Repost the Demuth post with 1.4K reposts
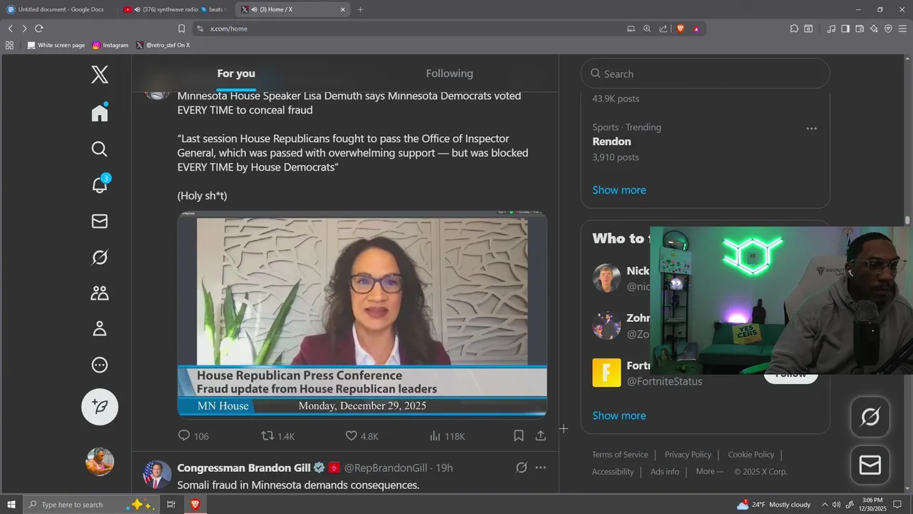The width and height of the screenshot is (913, 514). [x=278, y=435]
